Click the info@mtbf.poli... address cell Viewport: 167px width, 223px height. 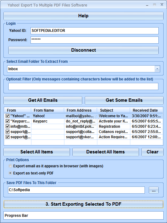coord(80,127)
